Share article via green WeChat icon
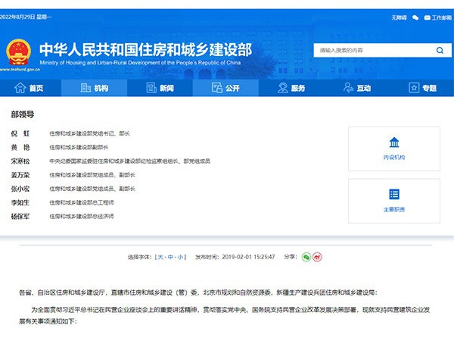Viewport: 454px width, 341px height. [306, 257]
